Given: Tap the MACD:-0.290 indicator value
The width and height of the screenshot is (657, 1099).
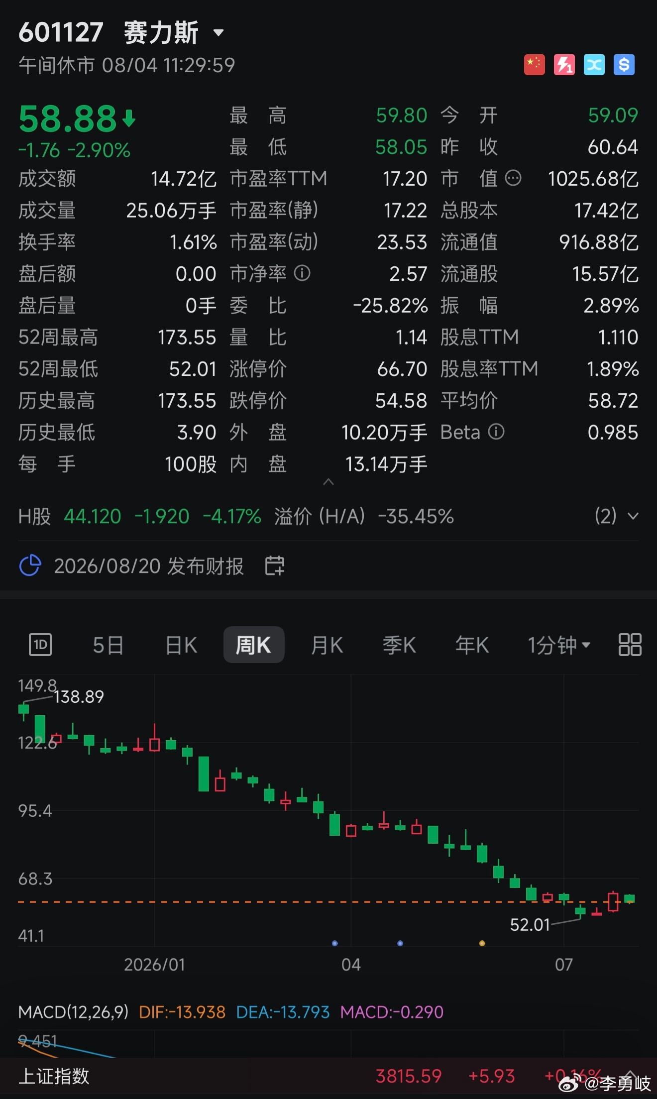Looking at the screenshot, I should pyautogui.click(x=392, y=1012).
